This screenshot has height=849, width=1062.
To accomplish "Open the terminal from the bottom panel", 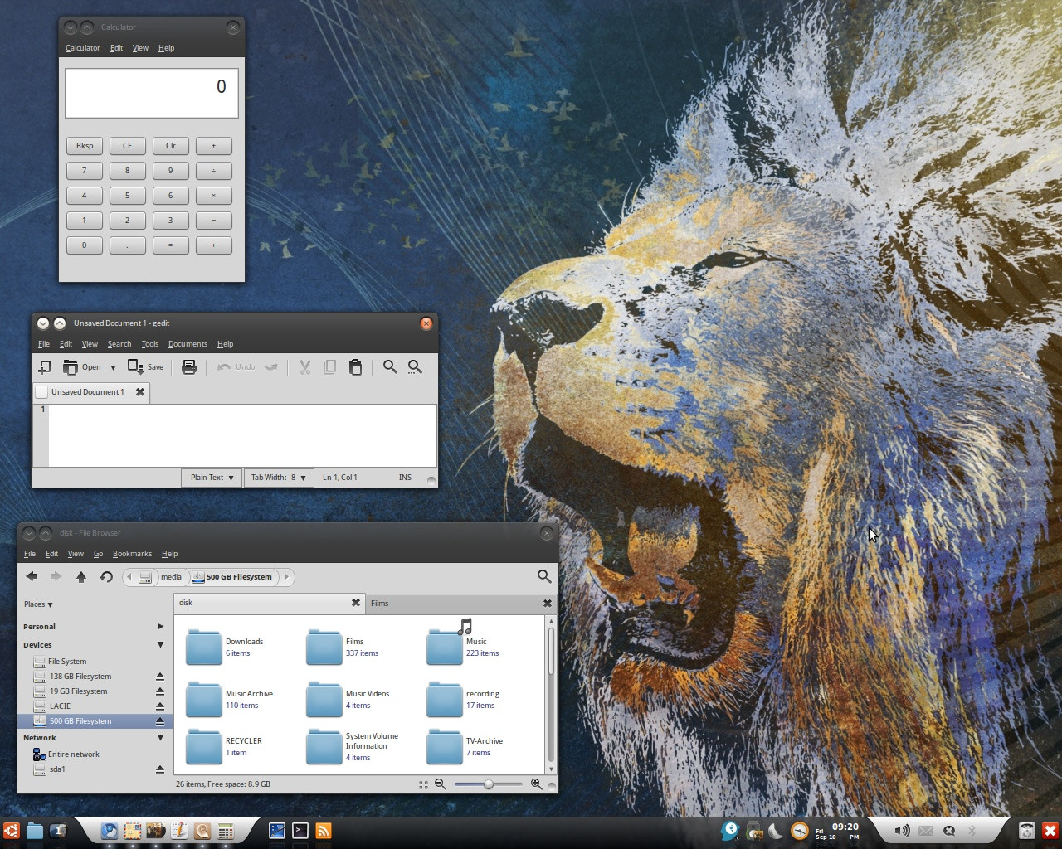I will pyautogui.click(x=300, y=831).
